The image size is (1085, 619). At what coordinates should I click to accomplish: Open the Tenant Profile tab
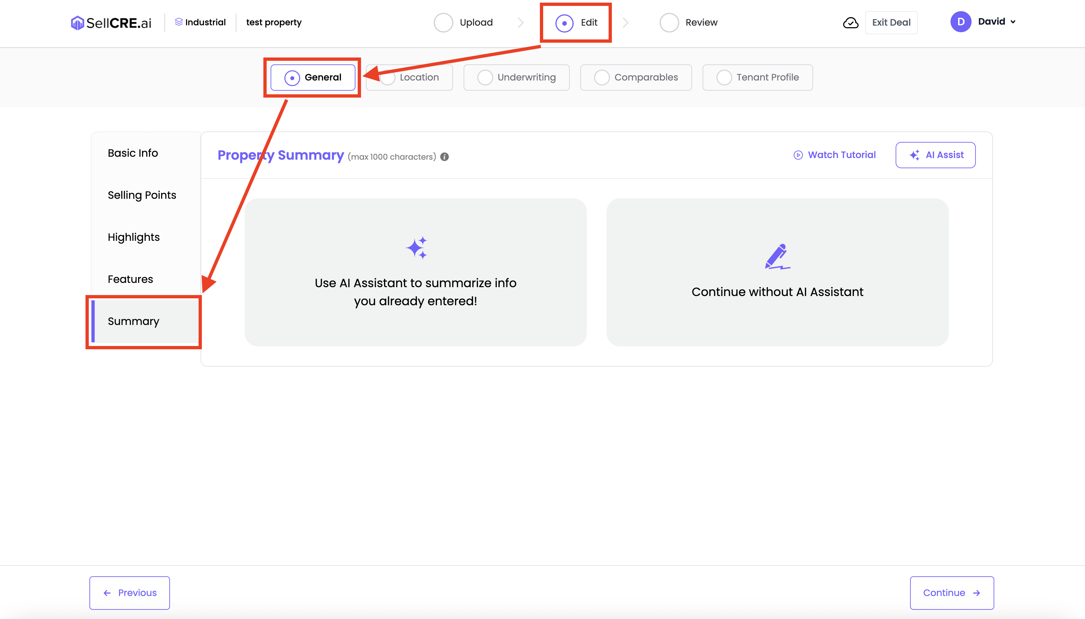click(758, 78)
